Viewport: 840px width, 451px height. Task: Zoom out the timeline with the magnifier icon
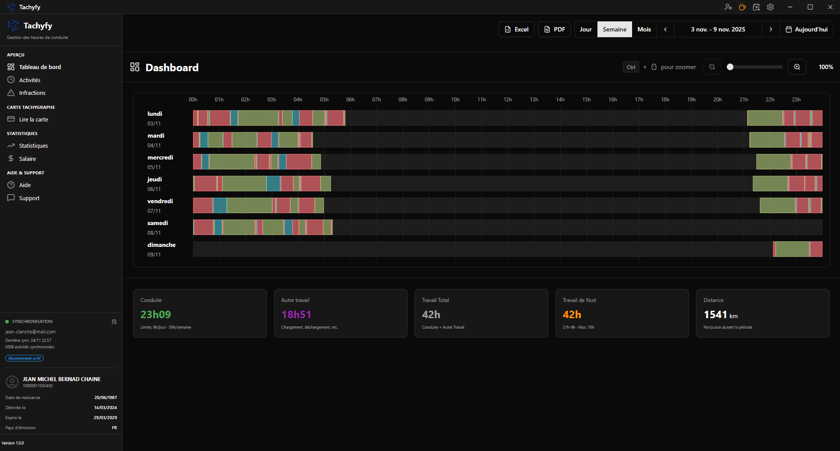point(712,67)
